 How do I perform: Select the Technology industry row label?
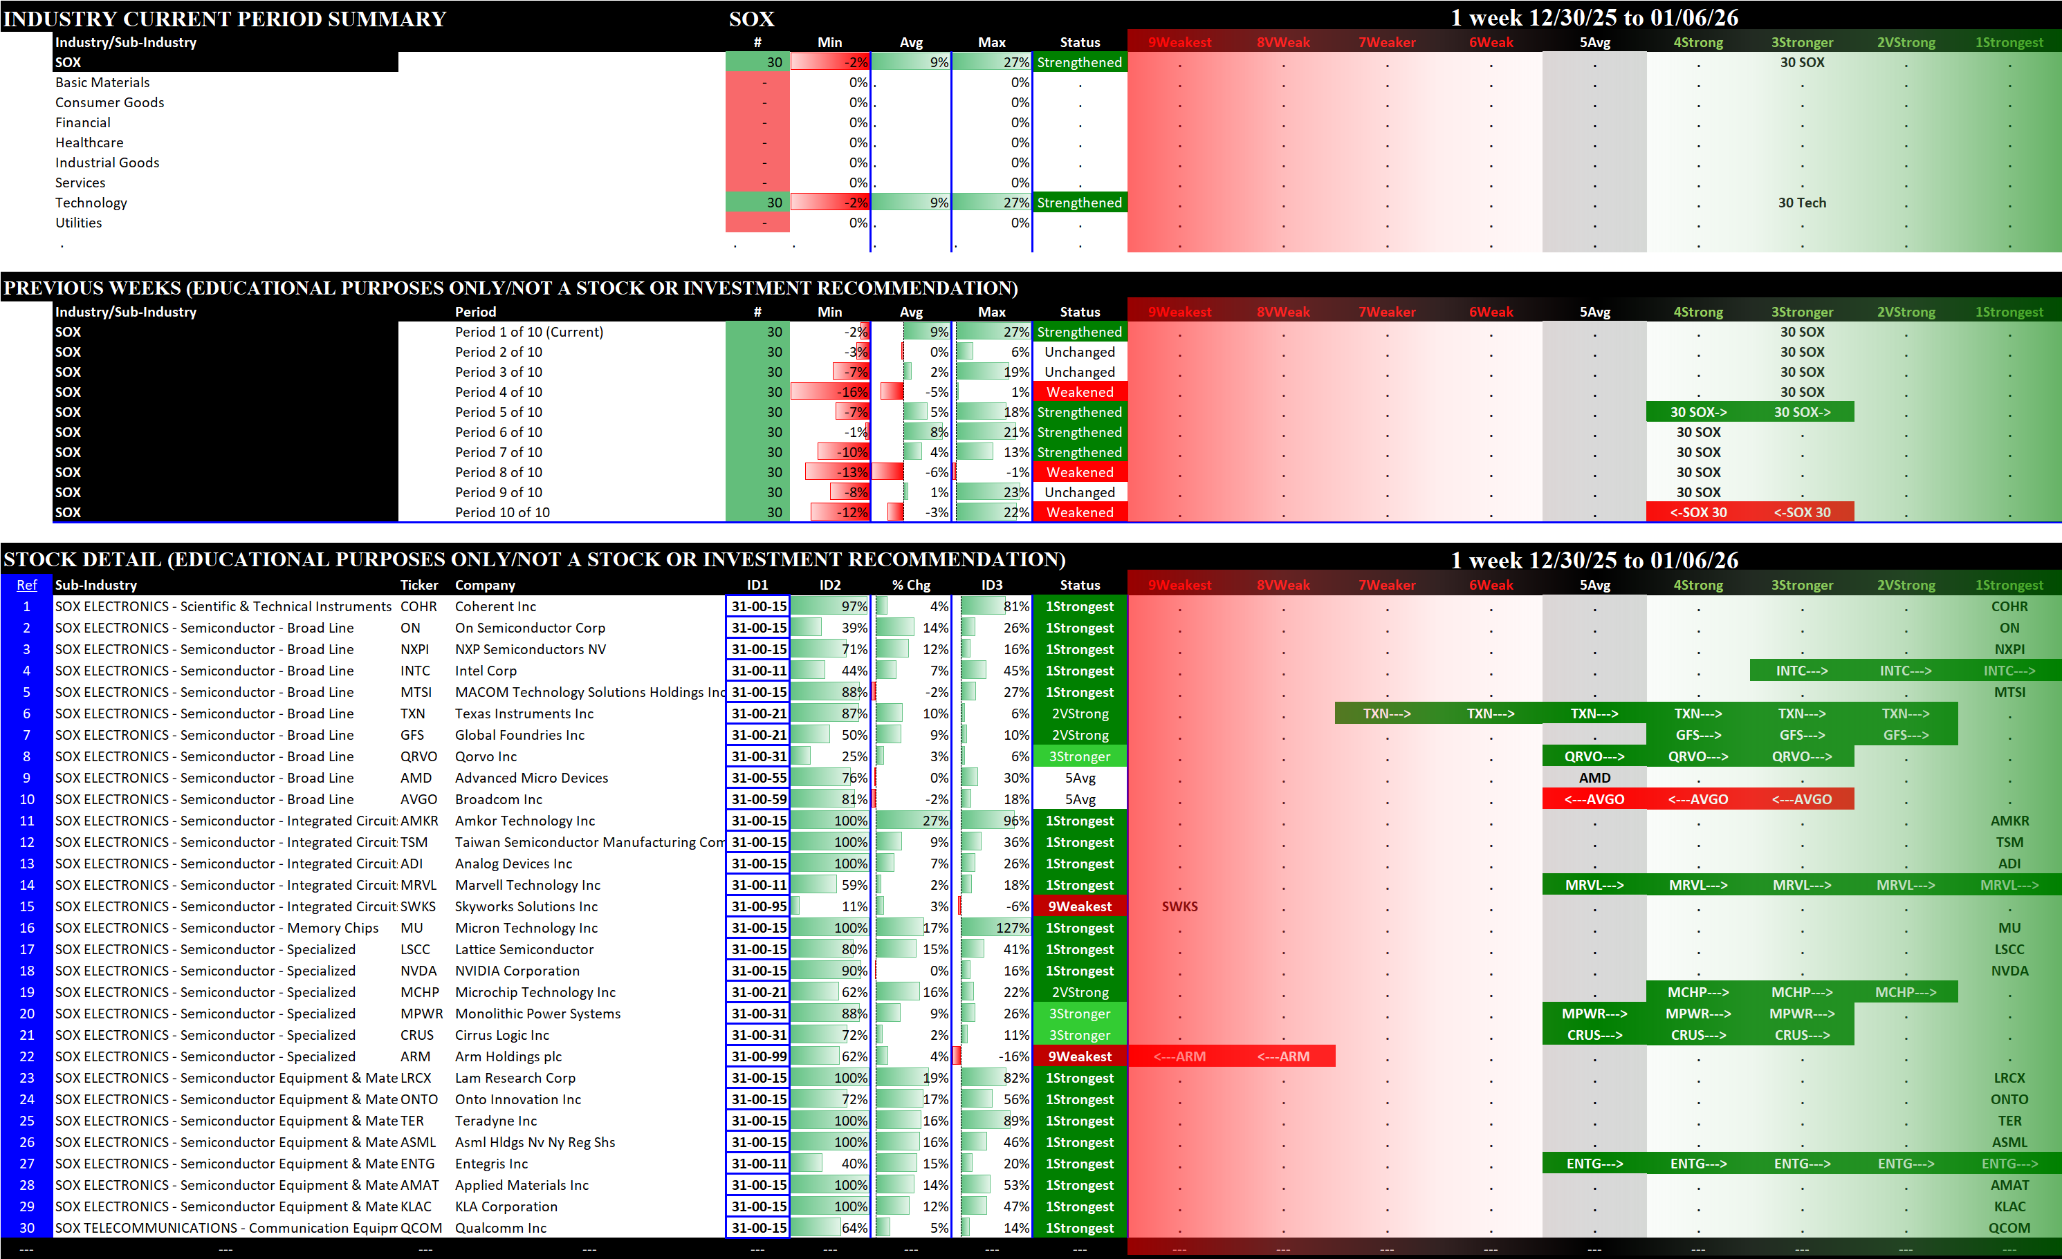point(91,203)
